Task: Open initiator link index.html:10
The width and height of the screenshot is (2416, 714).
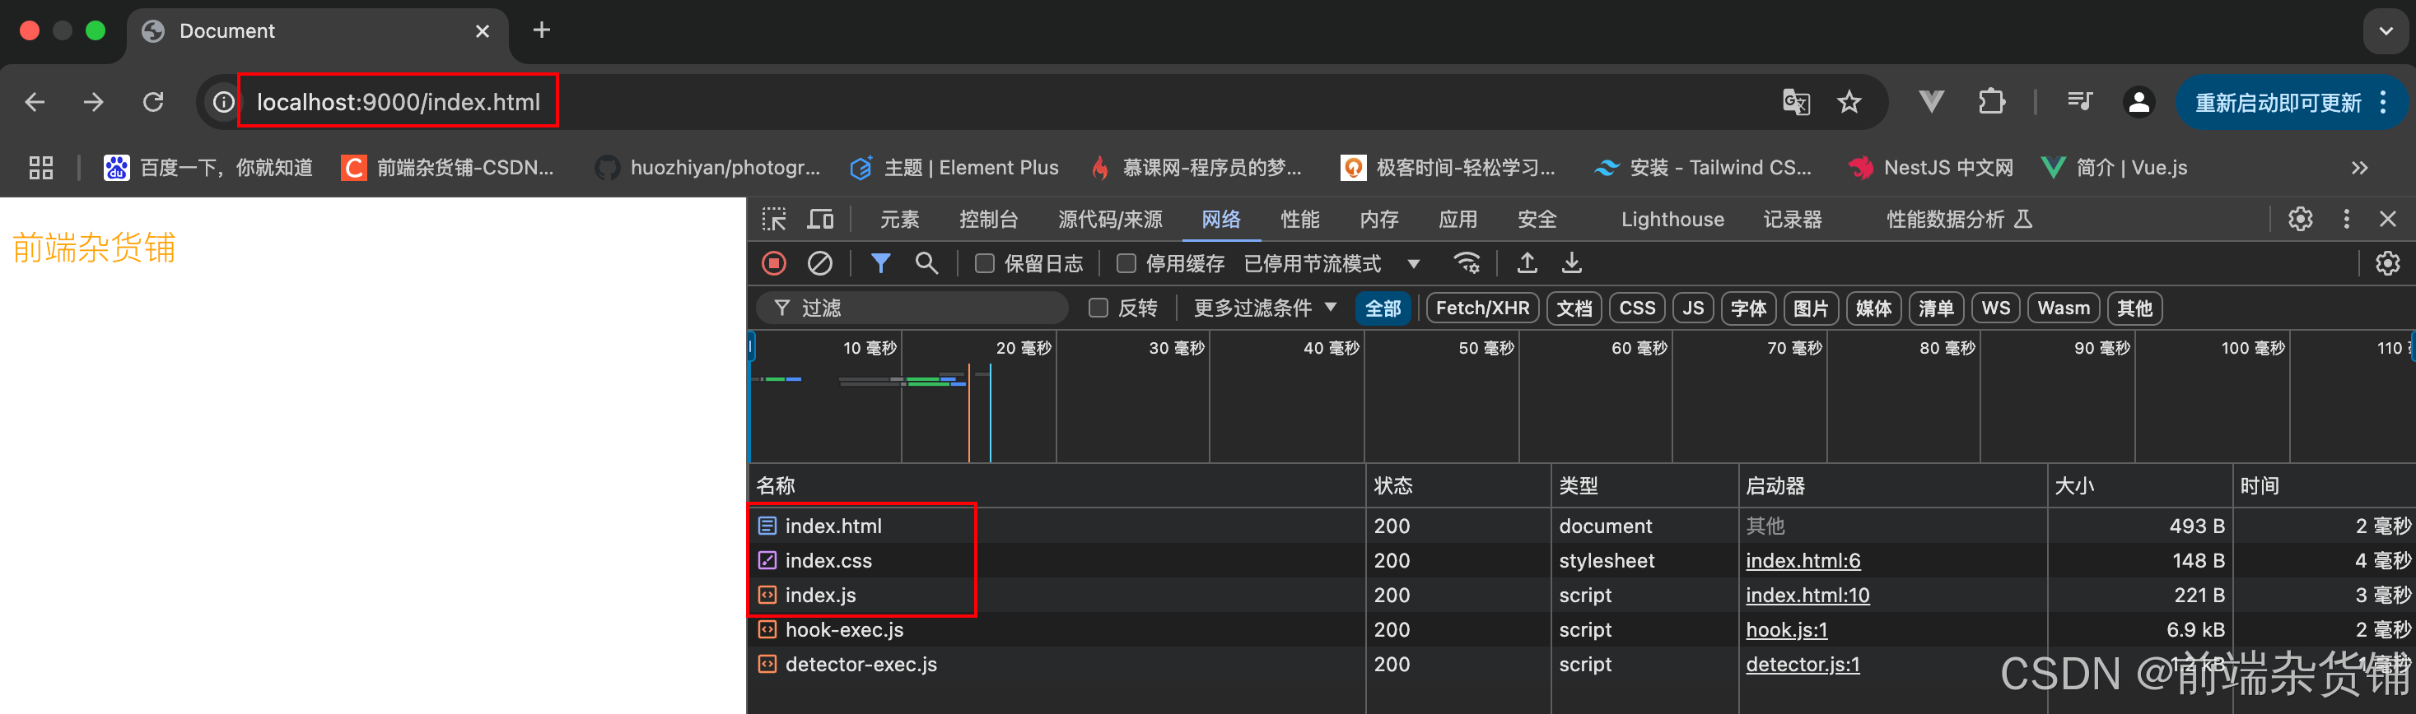Action: pyautogui.click(x=1807, y=595)
